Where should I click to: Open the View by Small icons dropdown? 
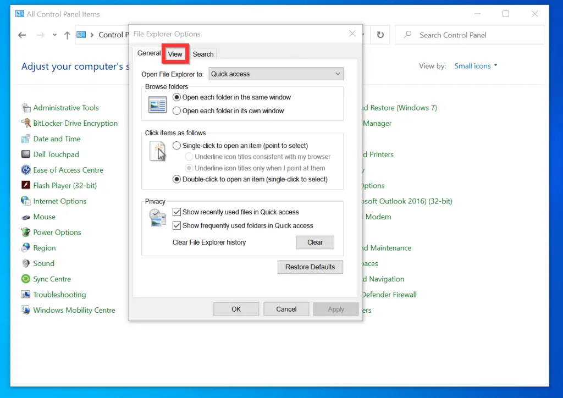475,66
